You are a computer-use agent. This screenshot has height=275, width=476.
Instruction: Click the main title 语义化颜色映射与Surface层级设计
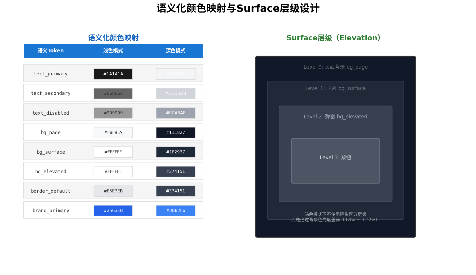click(x=238, y=8)
